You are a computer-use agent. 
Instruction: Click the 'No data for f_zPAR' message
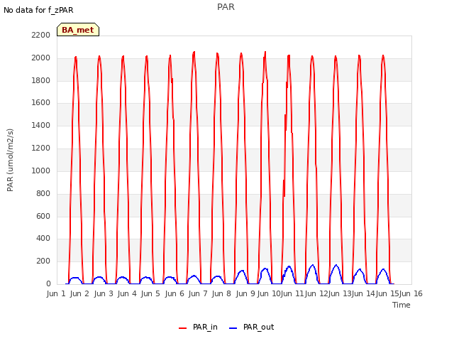coord(38,11)
